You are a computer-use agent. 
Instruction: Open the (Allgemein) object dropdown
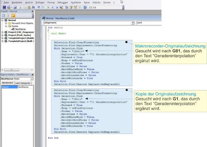pos(133,23)
